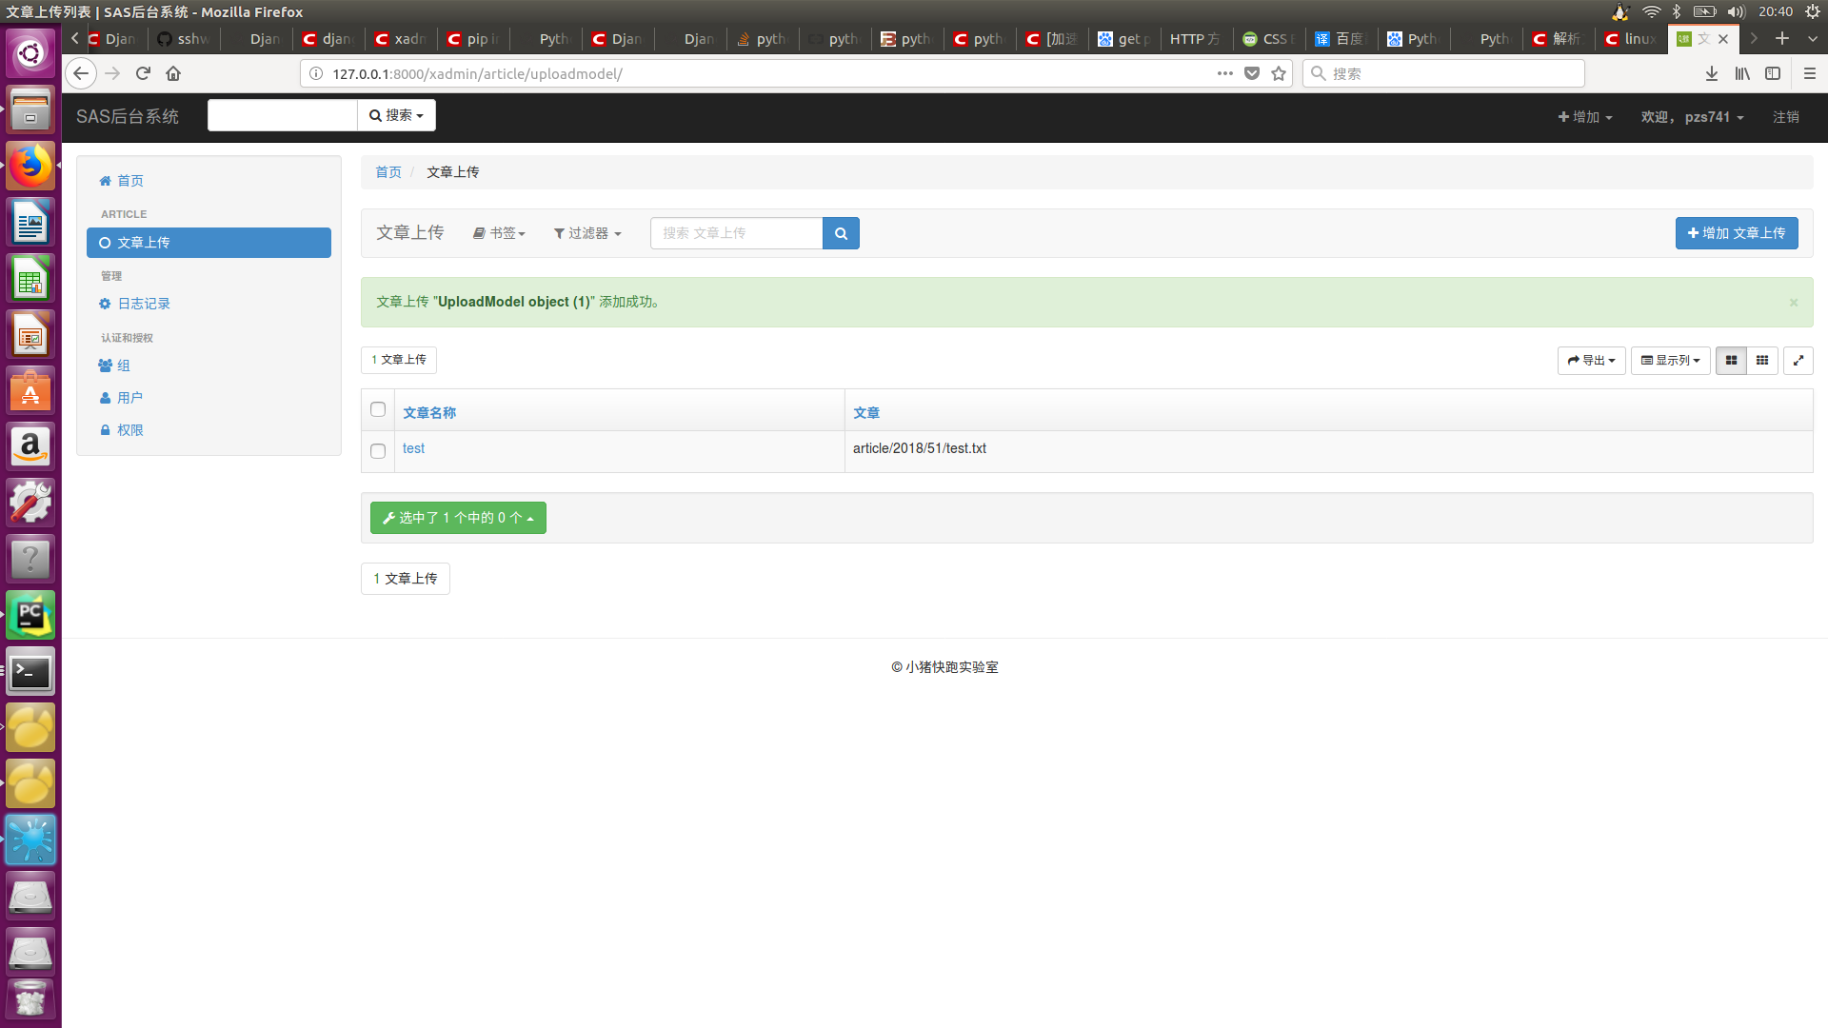Click the Firefox reload page icon
Screen dimensions: 1828x1028
click(x=143, y=73)
